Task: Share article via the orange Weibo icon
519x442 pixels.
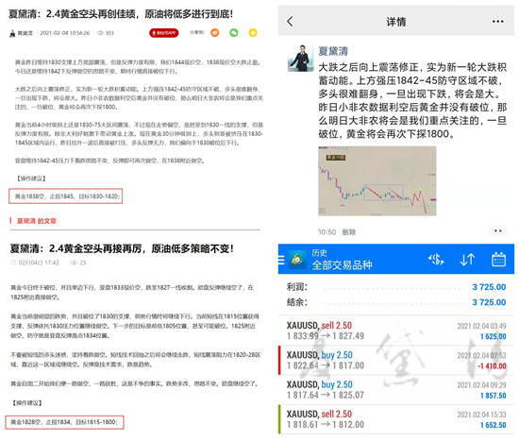Action: click(x=215, y=32)
